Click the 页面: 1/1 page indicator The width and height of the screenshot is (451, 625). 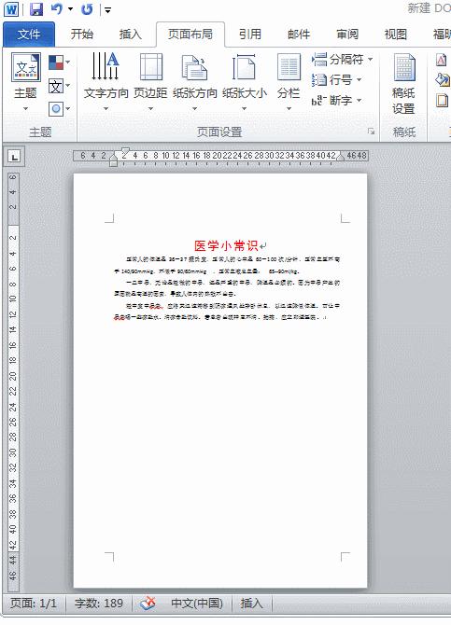[33, 603]
